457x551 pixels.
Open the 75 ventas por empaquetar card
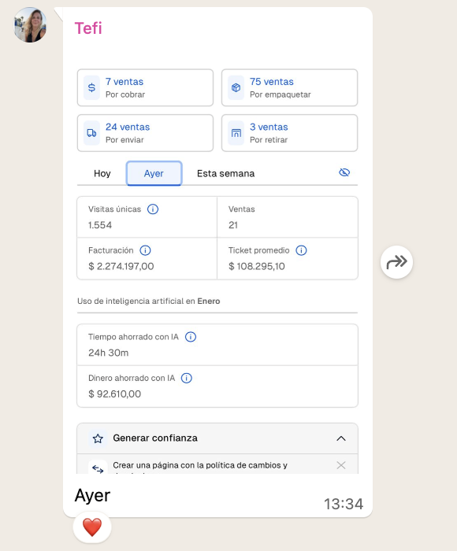point(289,87)
